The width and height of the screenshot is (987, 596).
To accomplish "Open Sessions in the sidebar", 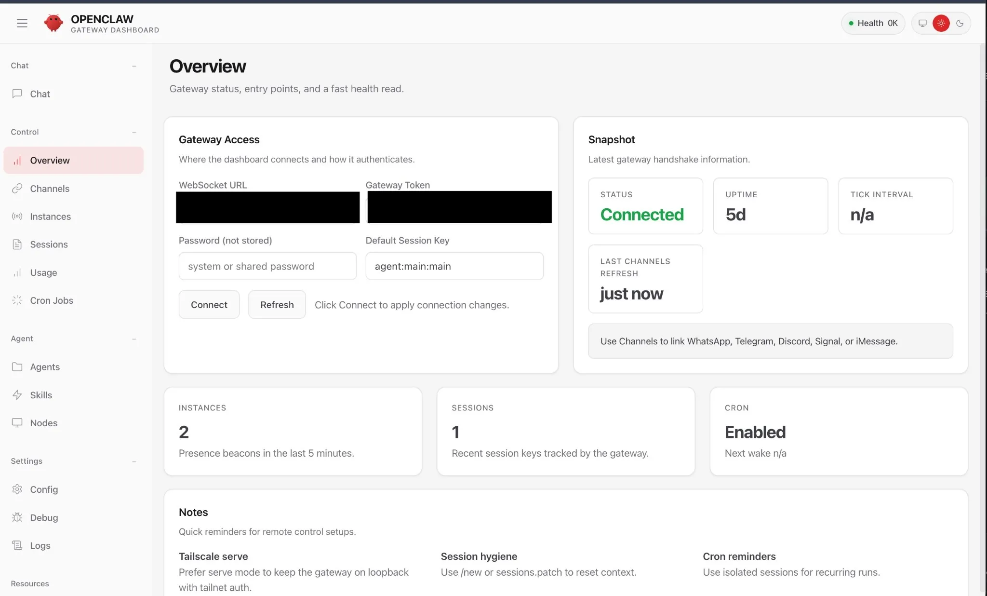I will pyautogui.click(x=73, y=244).
